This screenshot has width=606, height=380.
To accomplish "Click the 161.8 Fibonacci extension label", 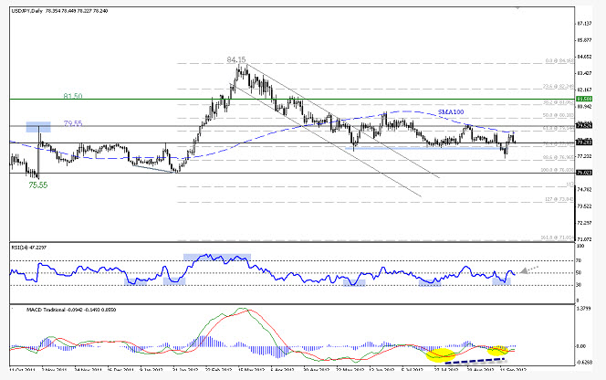I will [x=558, y=237].
